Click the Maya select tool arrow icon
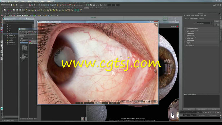This screenshot has height=125, width=222. point(2,16)
